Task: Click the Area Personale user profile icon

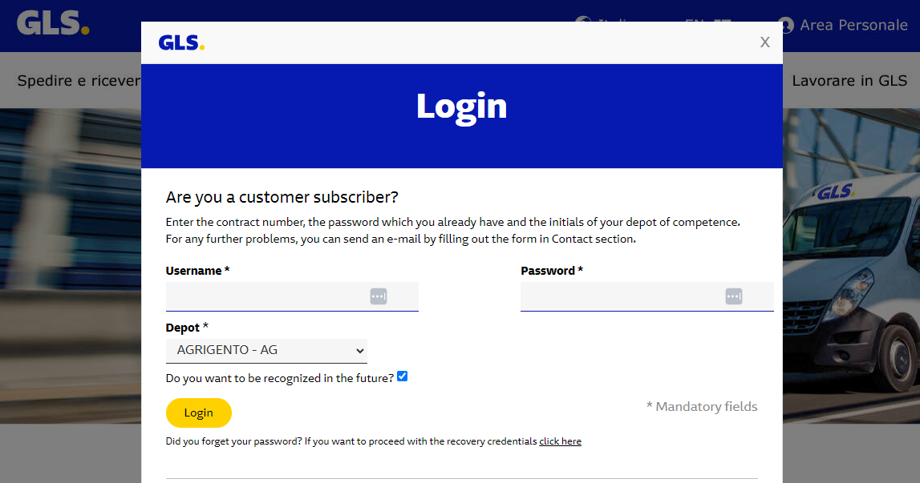Action: click(786, 26)
